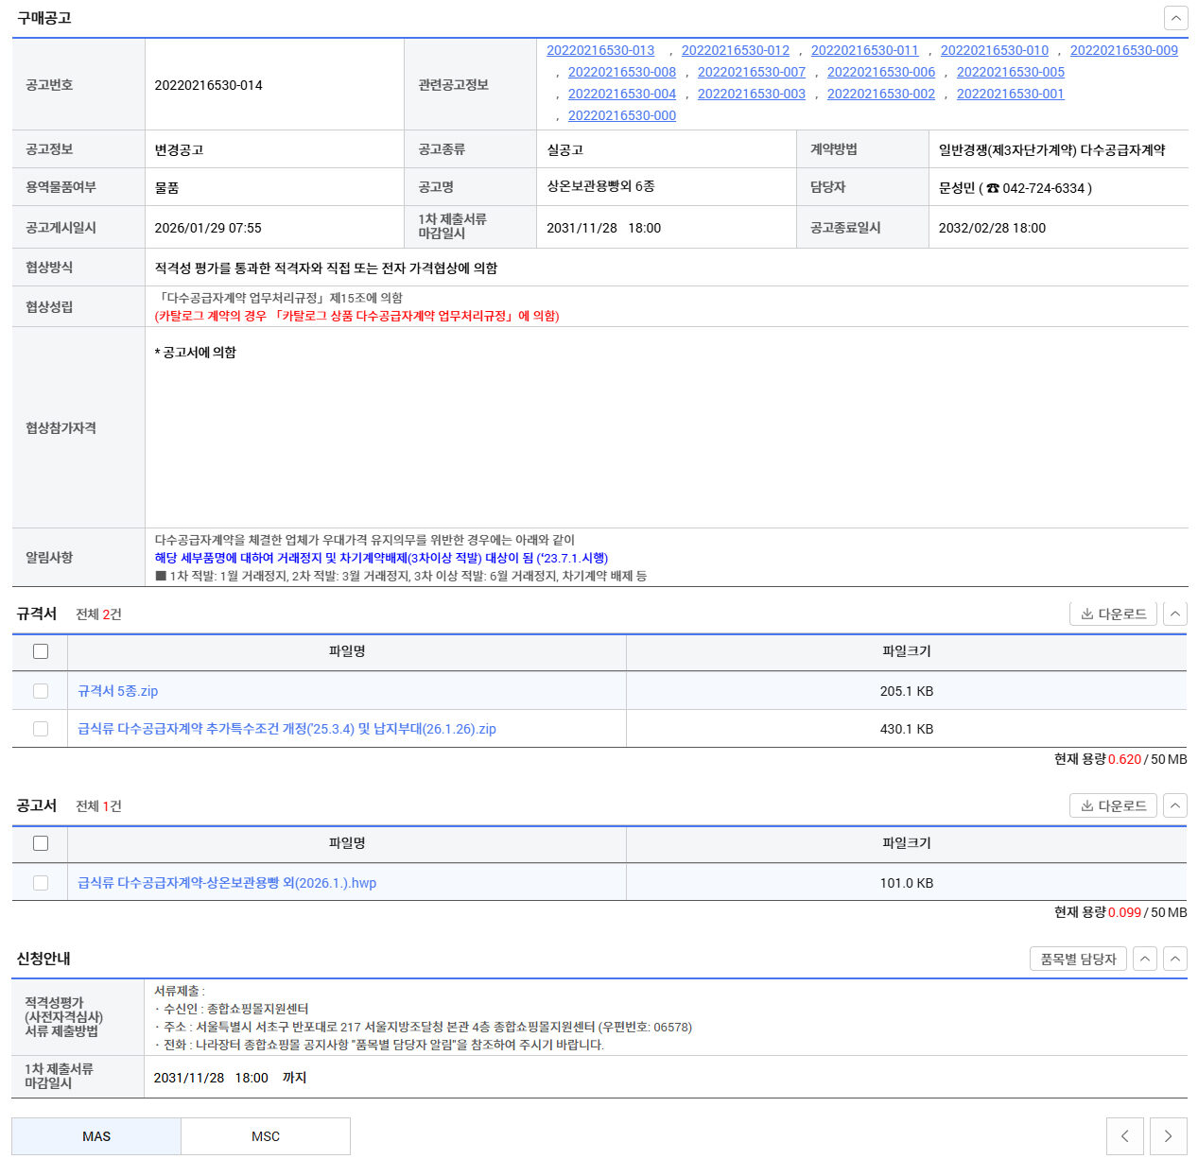Collapse the 구매공고 section with chevron
The height and width of the screenshot is (1159, 1198).
[1175, 18]
